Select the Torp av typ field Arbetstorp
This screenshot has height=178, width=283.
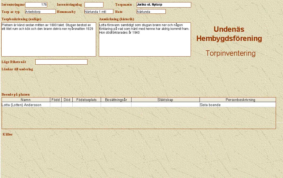tap(40, 12)
